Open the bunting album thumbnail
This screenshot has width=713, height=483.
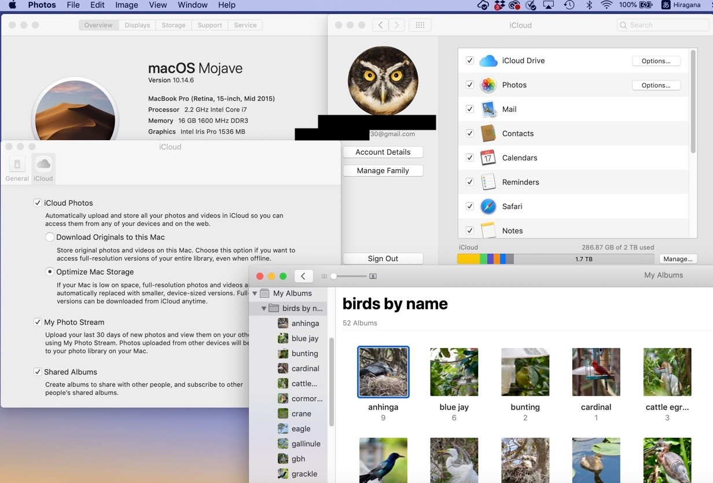525,372
